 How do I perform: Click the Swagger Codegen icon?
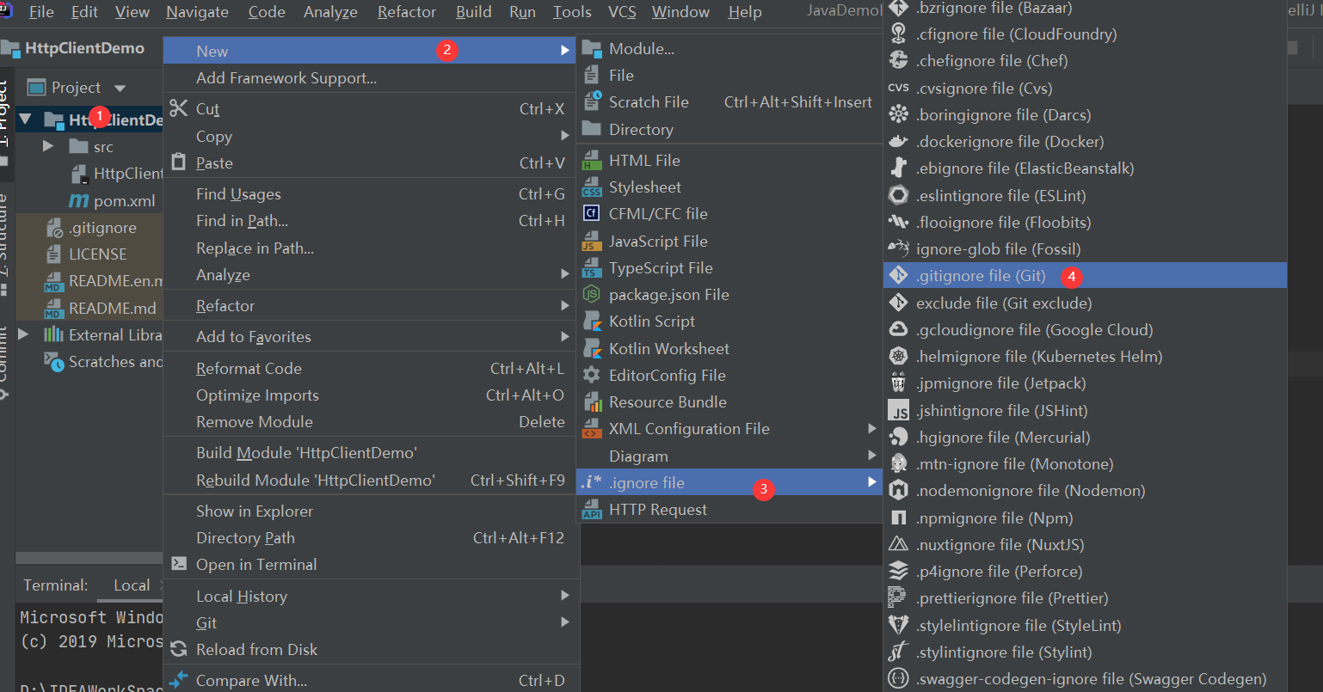click(x=898, y=678)
